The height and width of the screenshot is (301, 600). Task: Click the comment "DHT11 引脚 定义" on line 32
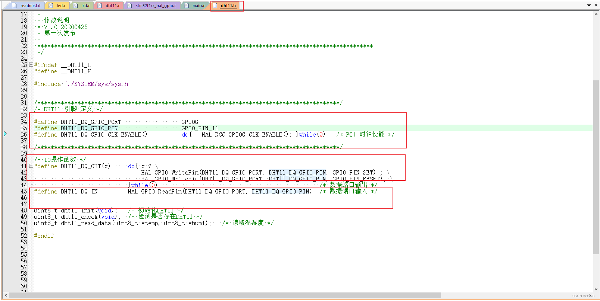(68, 109)
